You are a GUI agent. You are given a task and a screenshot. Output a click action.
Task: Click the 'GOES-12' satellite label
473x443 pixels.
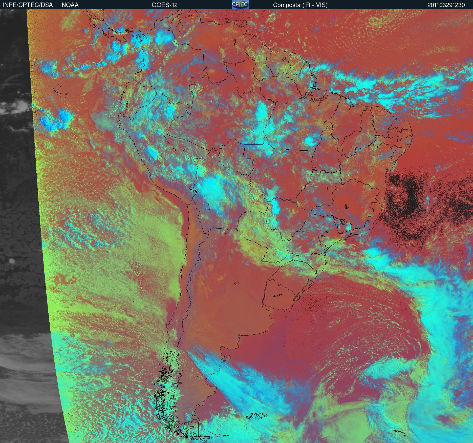165,5
